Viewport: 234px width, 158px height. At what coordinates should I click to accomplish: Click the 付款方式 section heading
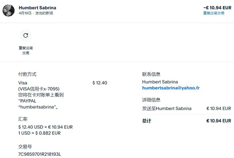27,74
